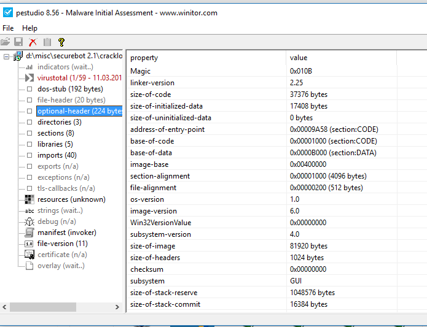Click the save toolbar icon
Screen dimensions: 427x327
click(x=19, y=42)
